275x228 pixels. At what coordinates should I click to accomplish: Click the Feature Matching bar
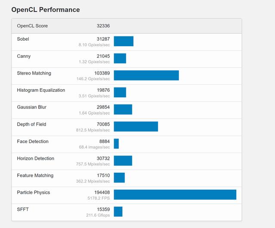pyautogui.click(x=119, y=177)
